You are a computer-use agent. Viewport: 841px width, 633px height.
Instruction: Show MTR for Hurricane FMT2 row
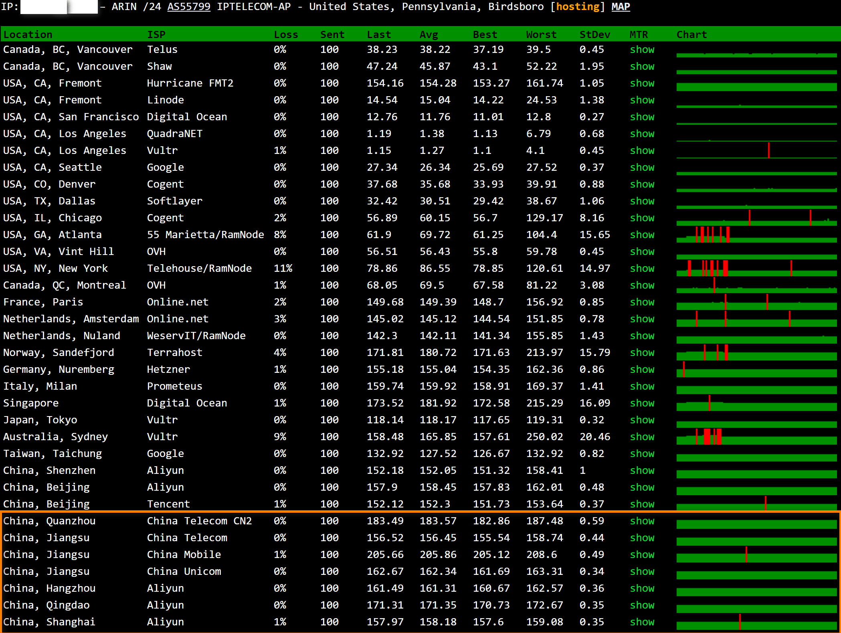(x=642, y=83)
